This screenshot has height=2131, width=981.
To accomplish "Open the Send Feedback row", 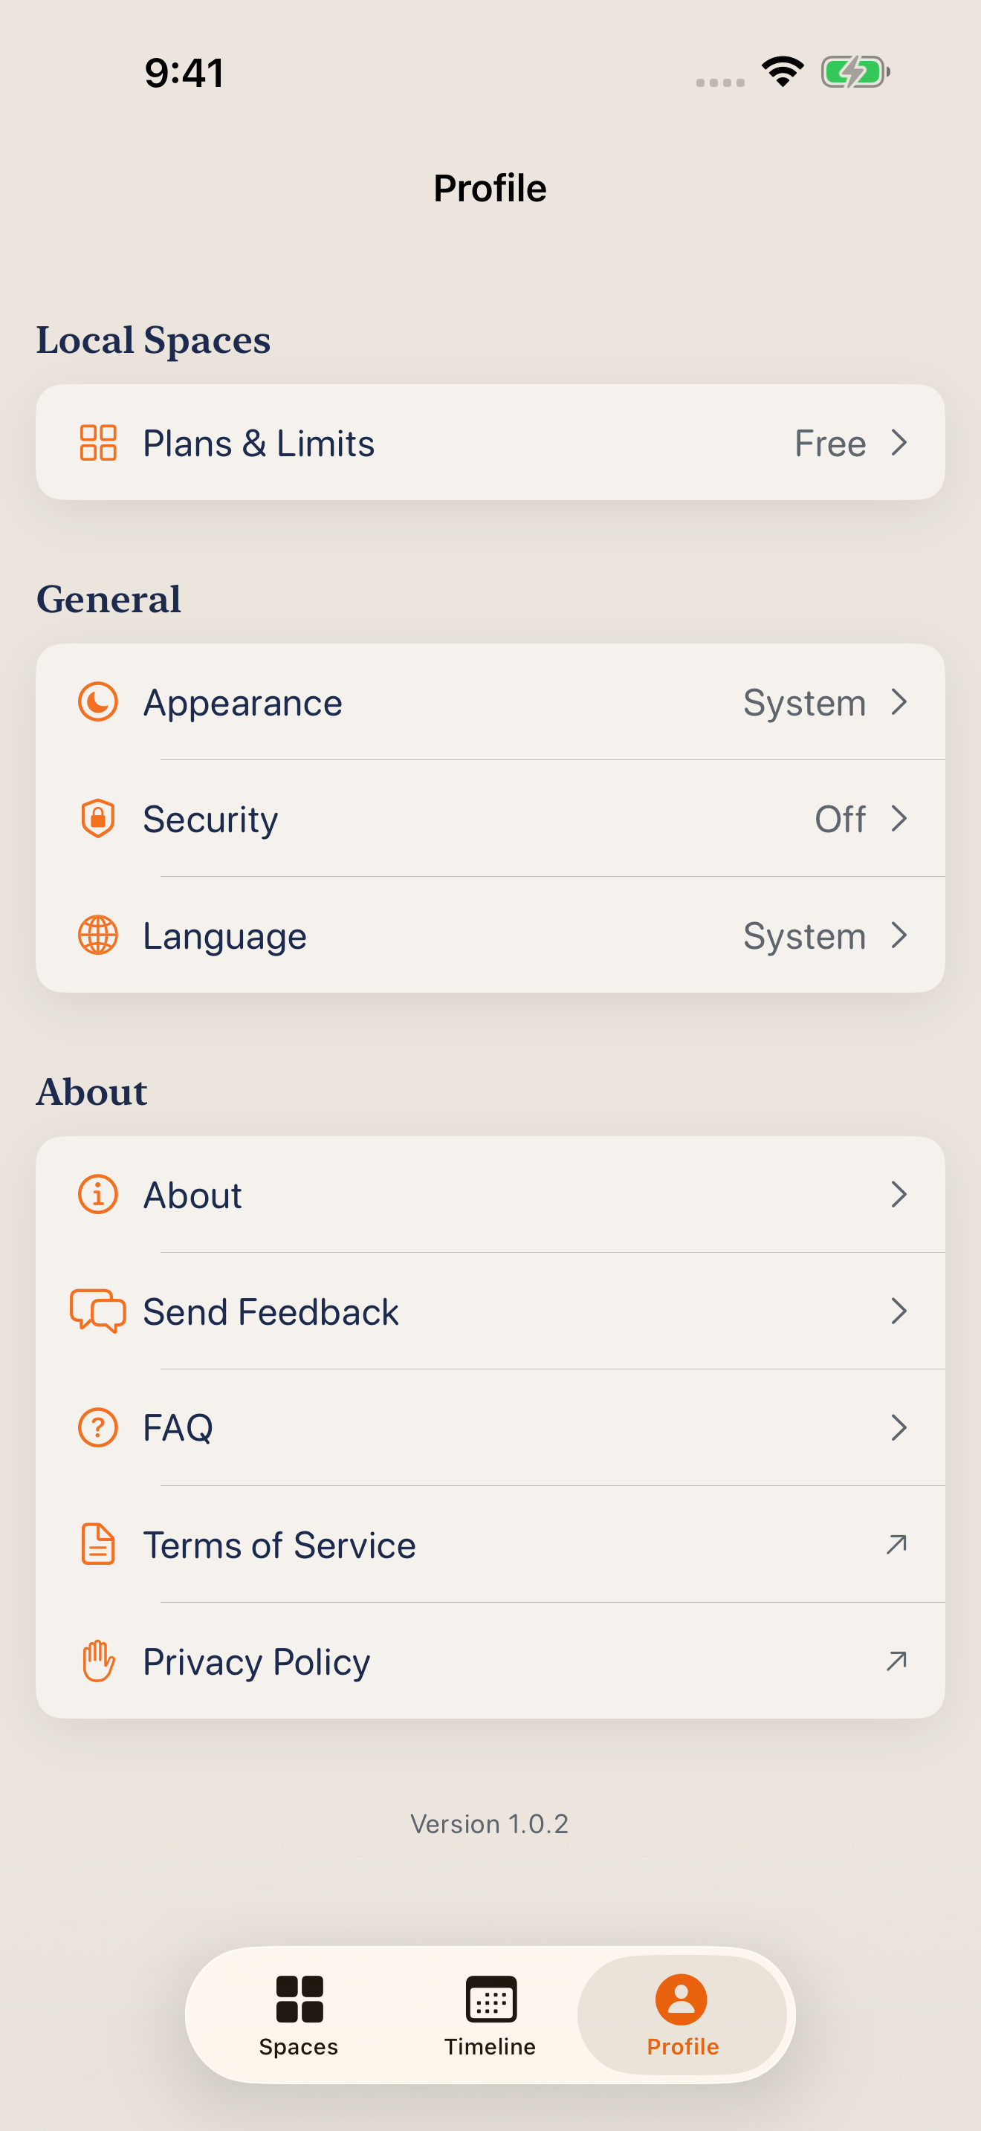I will [x=490, y=1311].
